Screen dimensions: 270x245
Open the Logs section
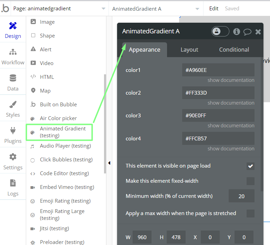pyautogui.click(x=13, y=188)
